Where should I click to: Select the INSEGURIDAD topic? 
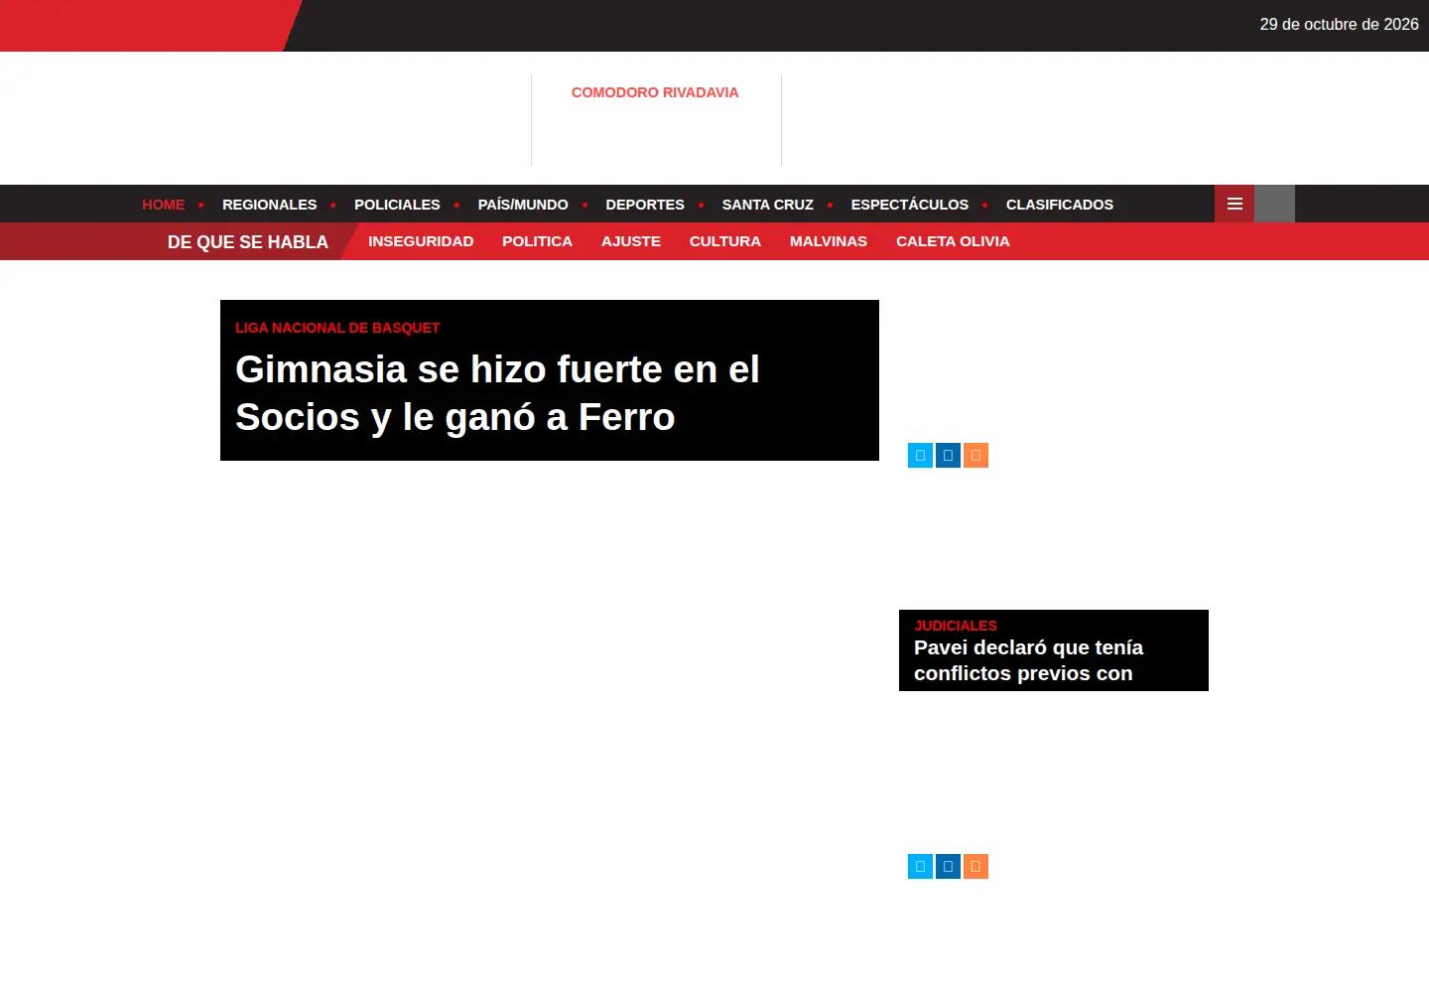pos(421,241)
